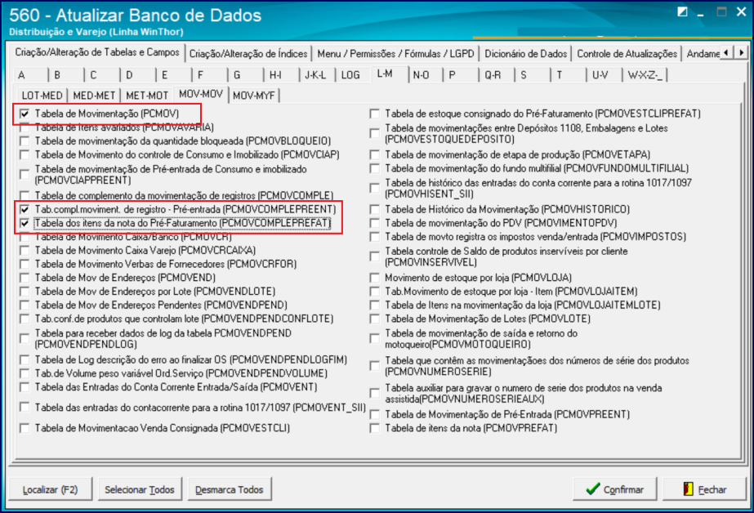Viewport: 754px width, 513px height.
Task: Open Menu / Permissões / Fórmulas / LGPD tab
Action: pyautogui.click(x=395, y=54)
